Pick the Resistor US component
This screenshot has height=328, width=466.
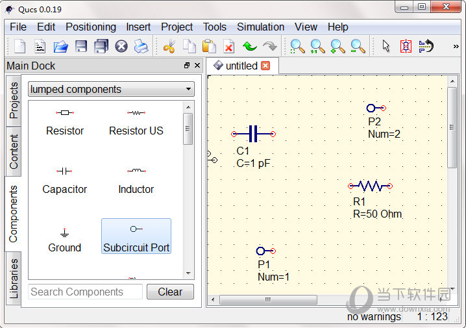pyautogui.click(x=136, y=123)
